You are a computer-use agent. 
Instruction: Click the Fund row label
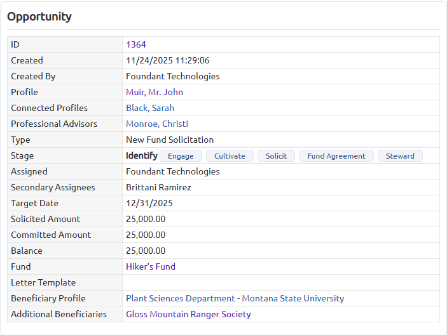pyautogui.click(x=20, y=266)
